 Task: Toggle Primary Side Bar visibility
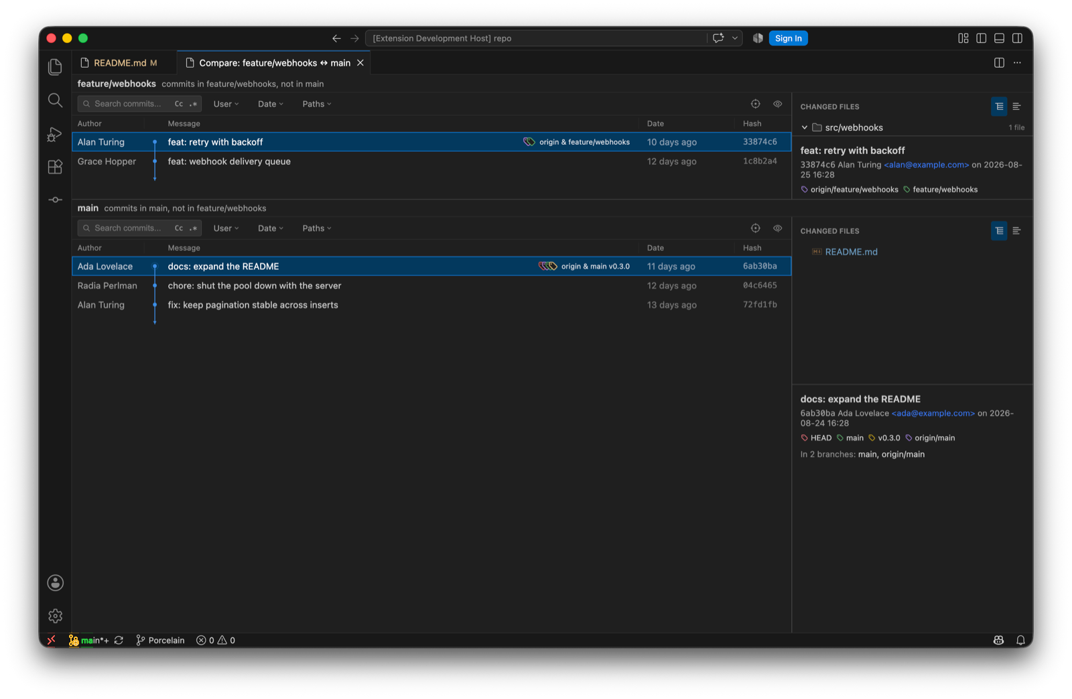[x=981, y=38]
